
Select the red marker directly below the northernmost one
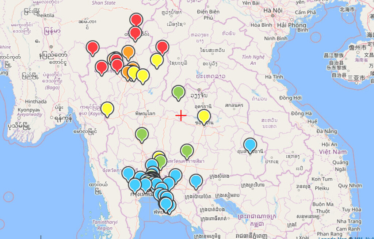tap(135, 33)
